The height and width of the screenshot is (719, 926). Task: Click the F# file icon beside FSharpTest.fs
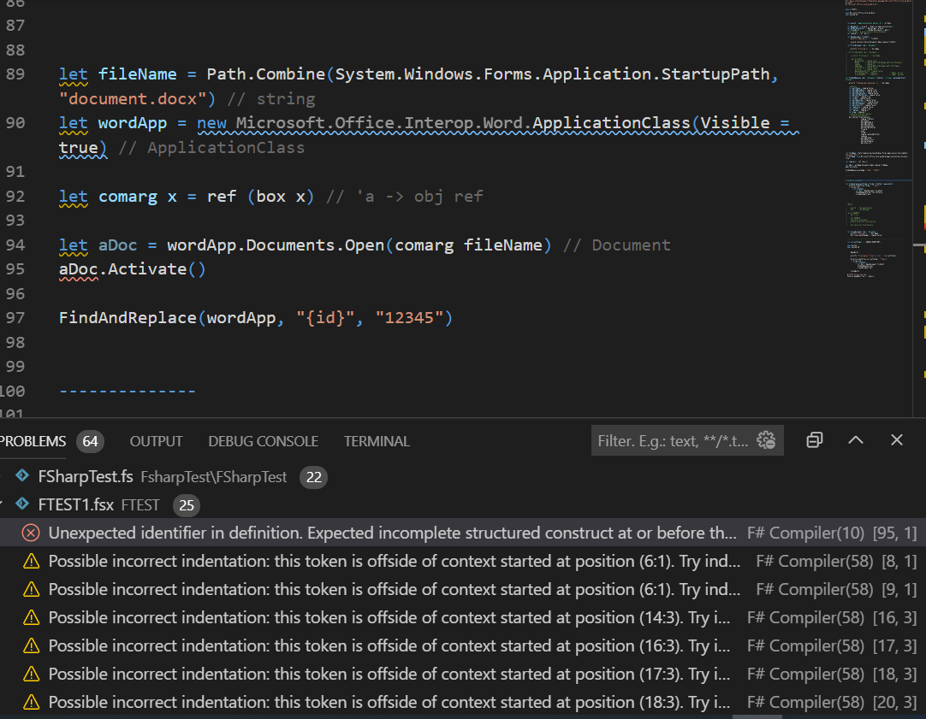(x=23, y=476)
